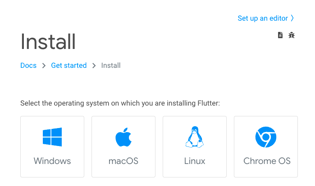This screenshot has width=315, height=186.
Task: Click the Chrome OS logo icon
Action: [266, 137]
